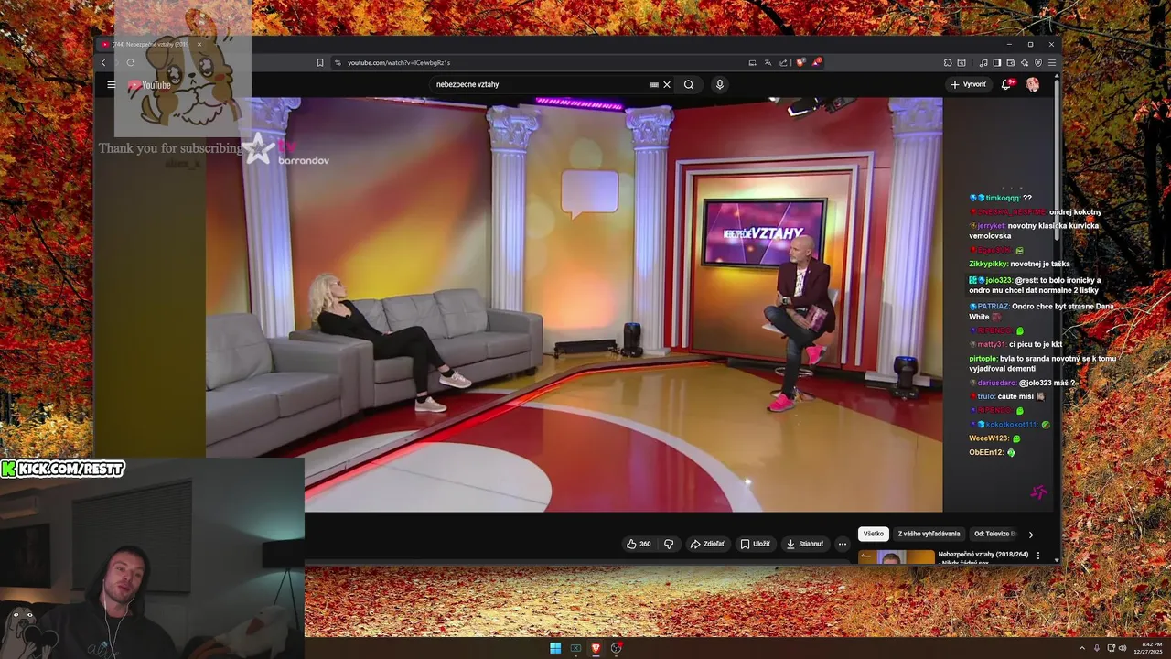
Task: Go back with the browser back arrow
Action: (x=103, y=62)
